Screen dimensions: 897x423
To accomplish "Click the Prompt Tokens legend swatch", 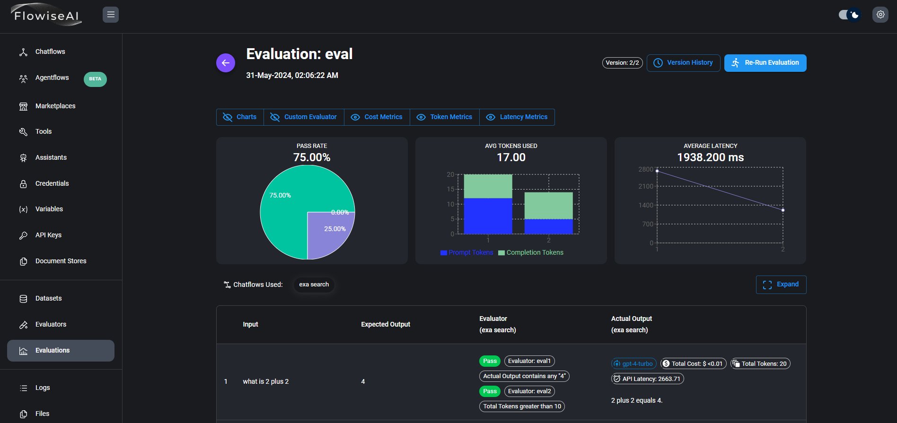I will pyautogui.click(x=443, y=253).
